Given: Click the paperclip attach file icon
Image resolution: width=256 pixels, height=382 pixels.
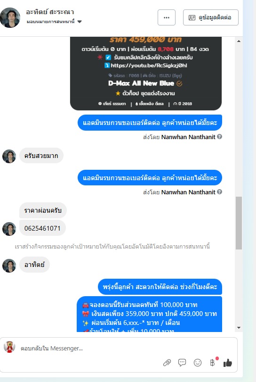Looking at the screenshot, I should click(167, 363).
